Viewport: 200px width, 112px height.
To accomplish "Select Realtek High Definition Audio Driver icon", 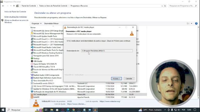I will tap(32, 78).
